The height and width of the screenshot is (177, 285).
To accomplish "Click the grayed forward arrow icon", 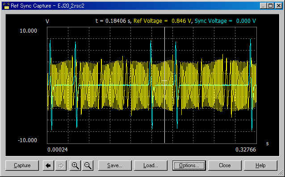I will (61, 165).
